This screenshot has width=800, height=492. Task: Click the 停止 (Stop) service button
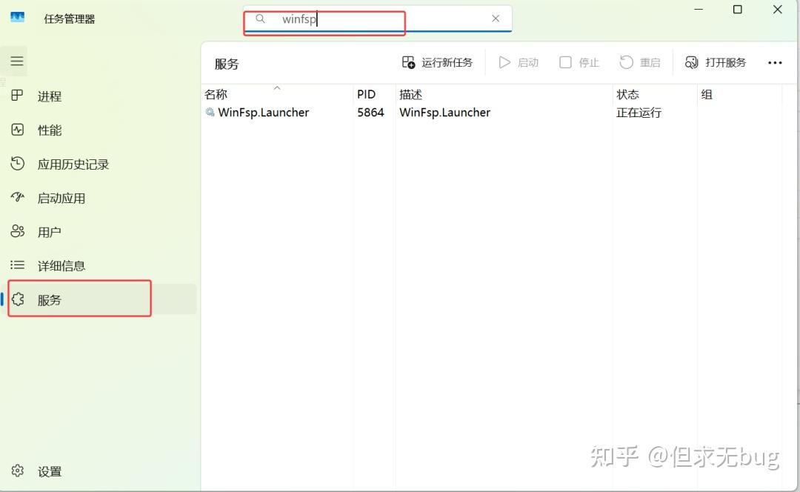click(x=579, y=62)
